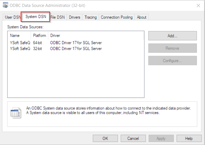The image size is (205, 145).
Task: Switch to the User DSN tab
Action: pos(12,17)
